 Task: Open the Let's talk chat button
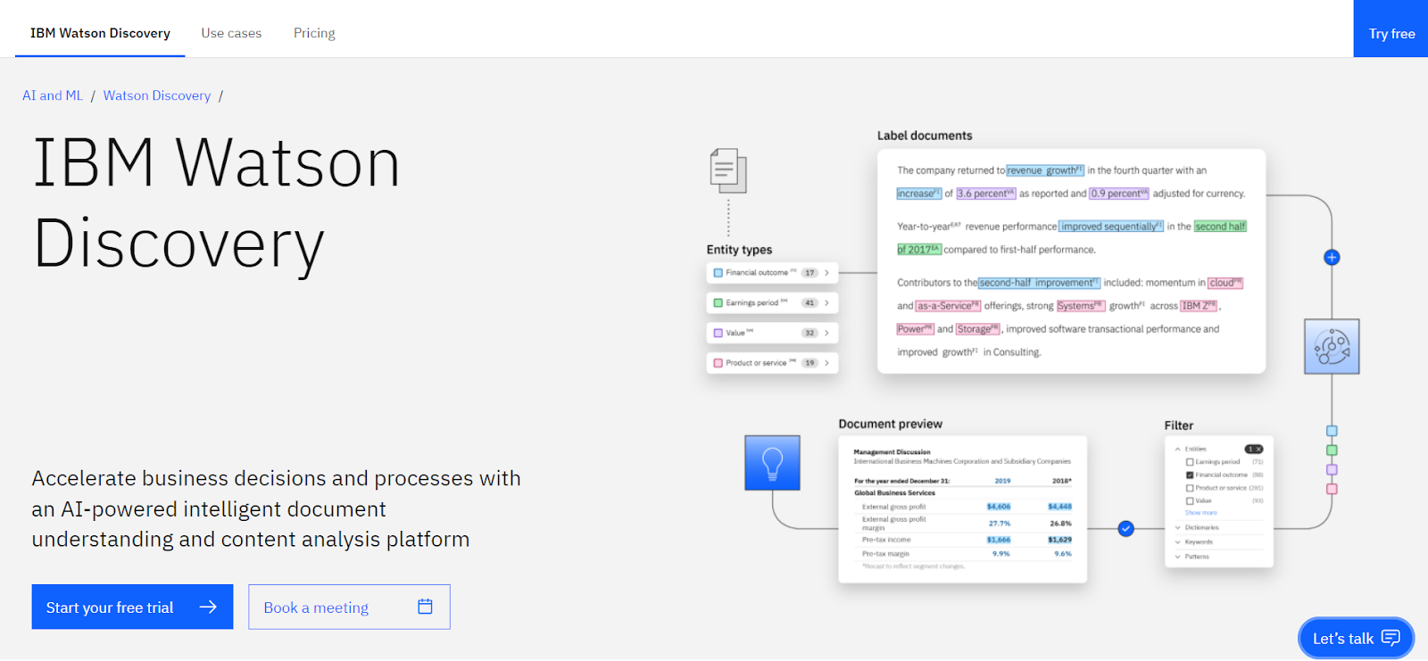(1356, 638)
